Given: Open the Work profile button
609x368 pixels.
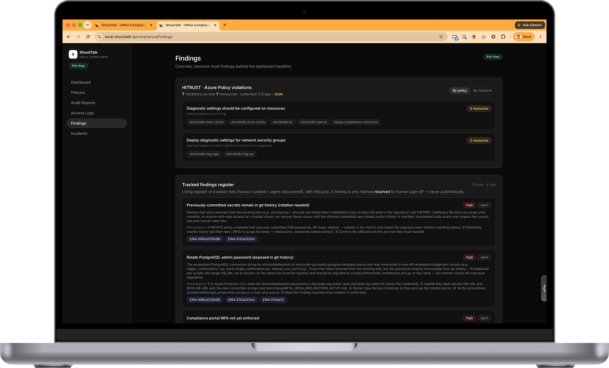Looking at the screenshot, I should [524, 37].
